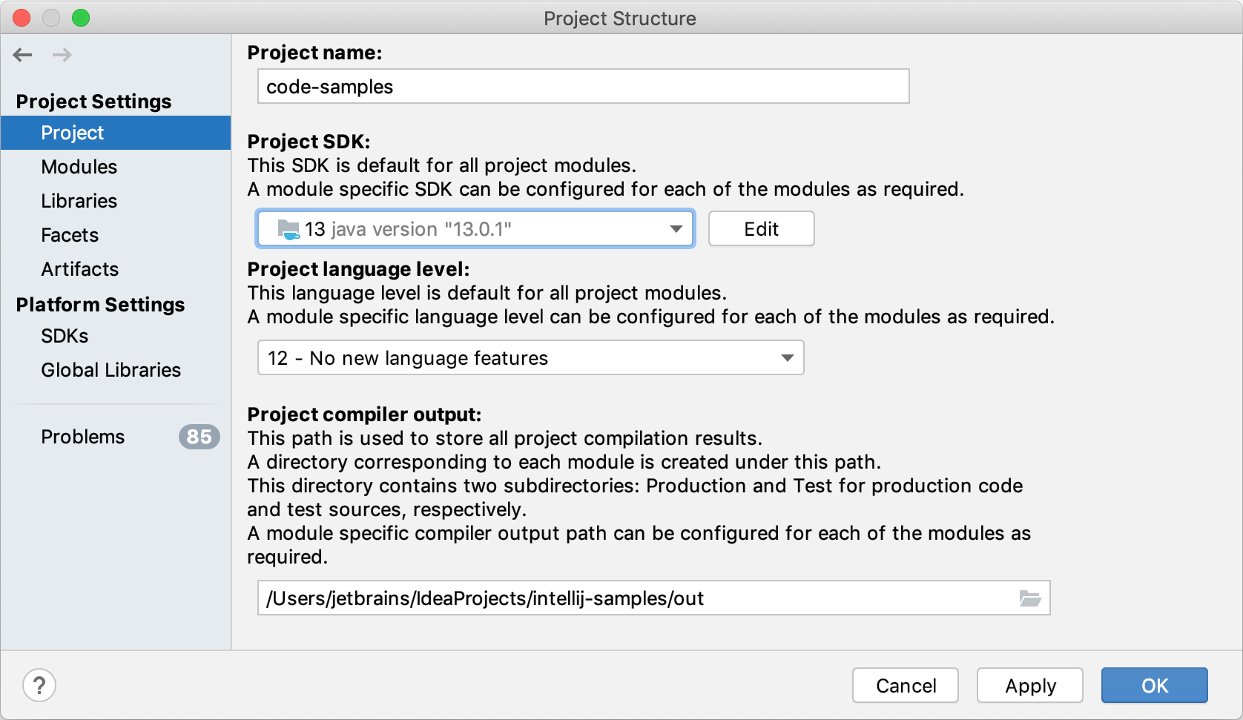Image resolution: width=1243 pixels, height=720 pixels.
Task: Select the 13 java version combo box
Action: click(475, 229)
